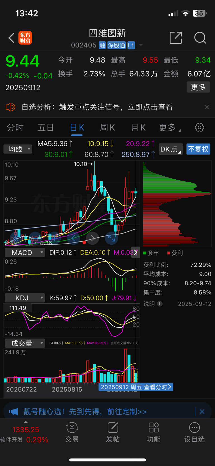Expand MACD values with chevron arrow
215x466 pixels.
(x=136, y=252)
